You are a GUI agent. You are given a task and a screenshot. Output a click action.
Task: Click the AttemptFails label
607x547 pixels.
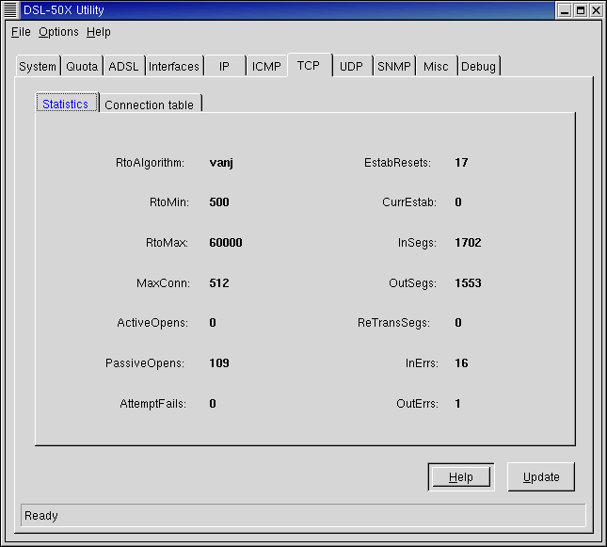153,404
